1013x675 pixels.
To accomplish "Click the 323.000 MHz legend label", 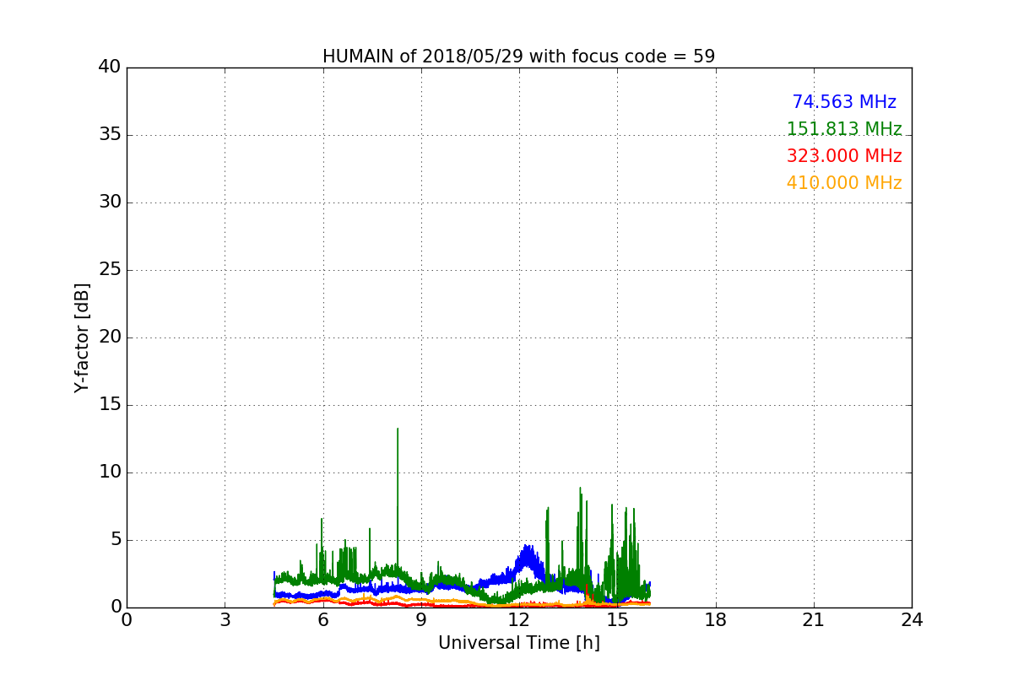I will pyautogui.click(x=844, y=156).
